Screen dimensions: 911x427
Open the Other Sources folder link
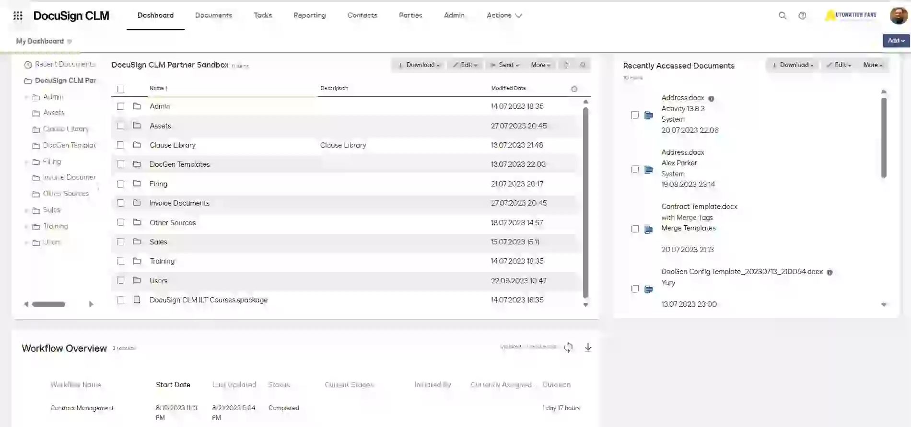tap(173, 222)
